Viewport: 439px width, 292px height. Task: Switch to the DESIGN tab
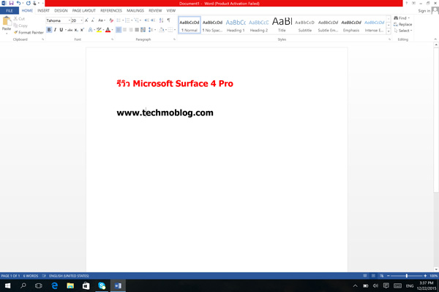point(61,11)
